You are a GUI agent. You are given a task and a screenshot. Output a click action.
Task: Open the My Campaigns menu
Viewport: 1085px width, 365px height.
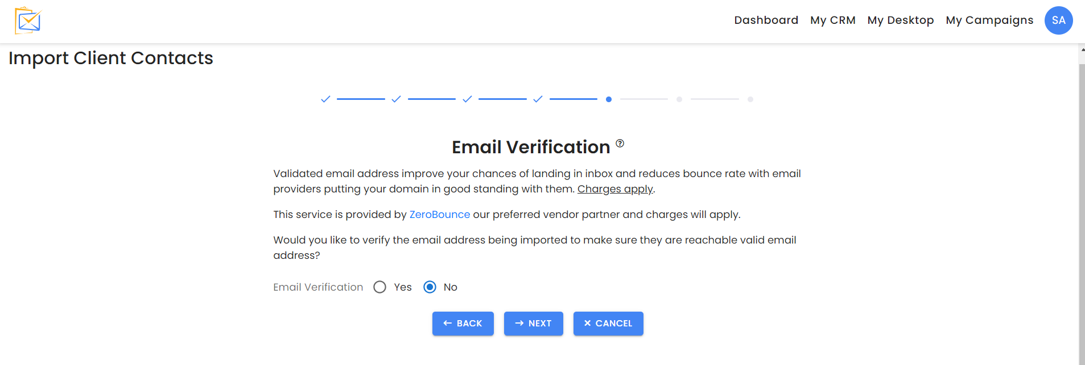(x=989, y=20)
